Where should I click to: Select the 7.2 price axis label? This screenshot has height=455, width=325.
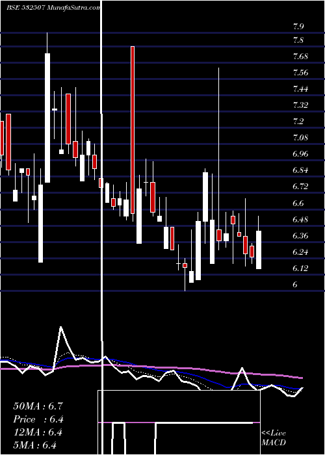click(x=298, y=122)
